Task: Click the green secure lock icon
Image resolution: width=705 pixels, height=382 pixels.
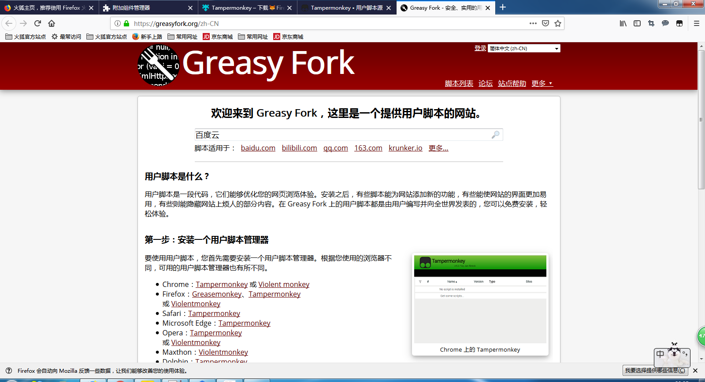Action: coord(126,23)
